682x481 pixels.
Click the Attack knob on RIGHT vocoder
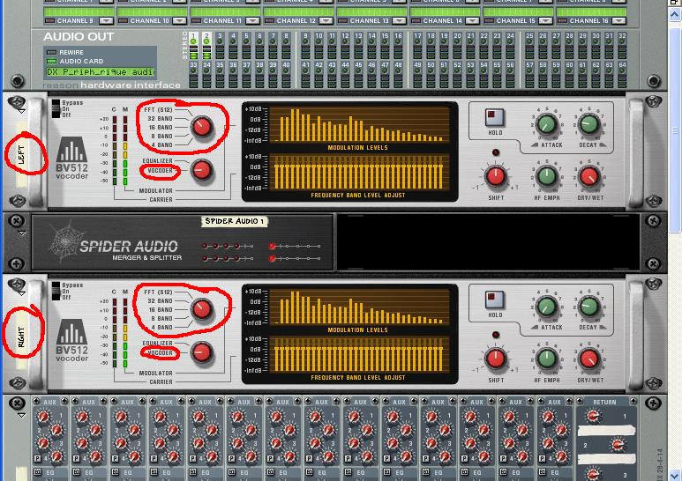547,307
